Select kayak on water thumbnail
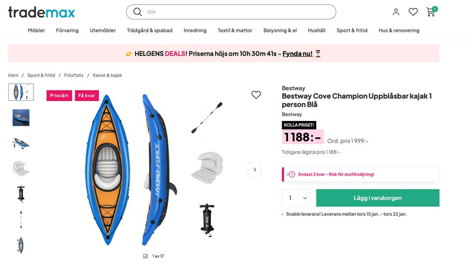This screenshot has height=272, width=471. (x=21, y=118)
